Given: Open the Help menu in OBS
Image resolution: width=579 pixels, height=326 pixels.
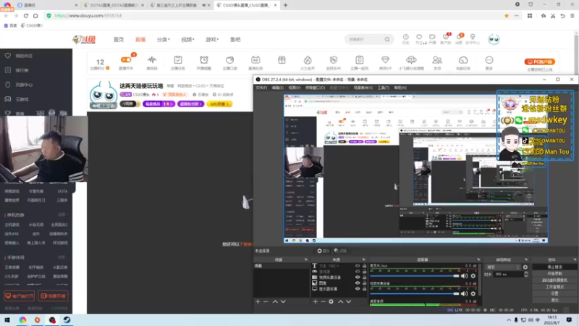Looking at the screenshot, I should (400, 88).
